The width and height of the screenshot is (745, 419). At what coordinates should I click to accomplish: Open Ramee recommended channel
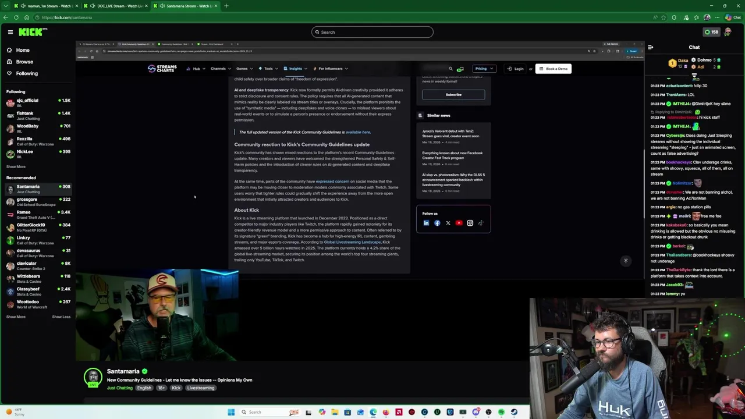38,214
